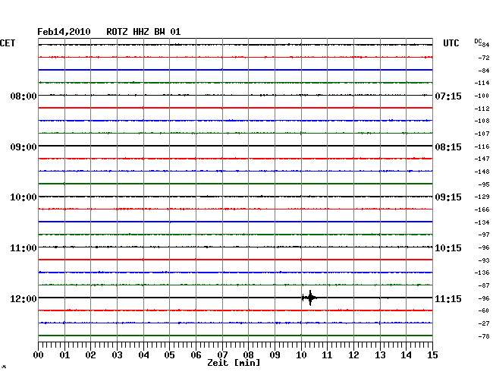Image resolution: width=493 pixels, height=375 pixels.
Task: Select the 08:00 CET time label
Action: click(24, 96)
